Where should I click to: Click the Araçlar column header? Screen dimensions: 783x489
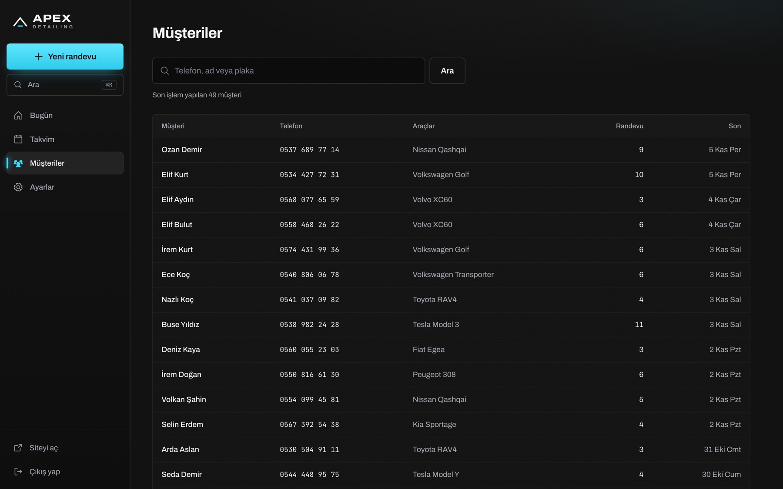[x=423, y=126]
